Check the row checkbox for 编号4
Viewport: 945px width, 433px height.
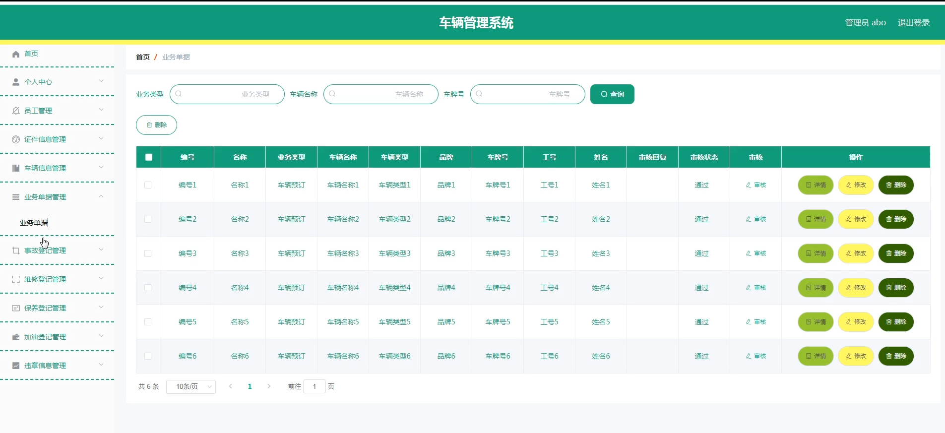point(148,288)
